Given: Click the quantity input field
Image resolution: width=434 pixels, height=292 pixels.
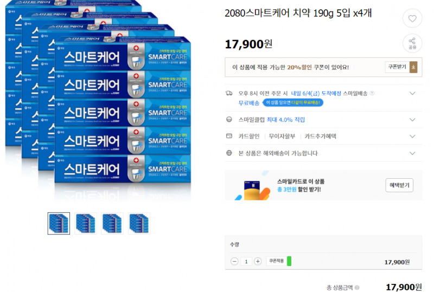Looking at the screenshot, I should coord(246,261).
